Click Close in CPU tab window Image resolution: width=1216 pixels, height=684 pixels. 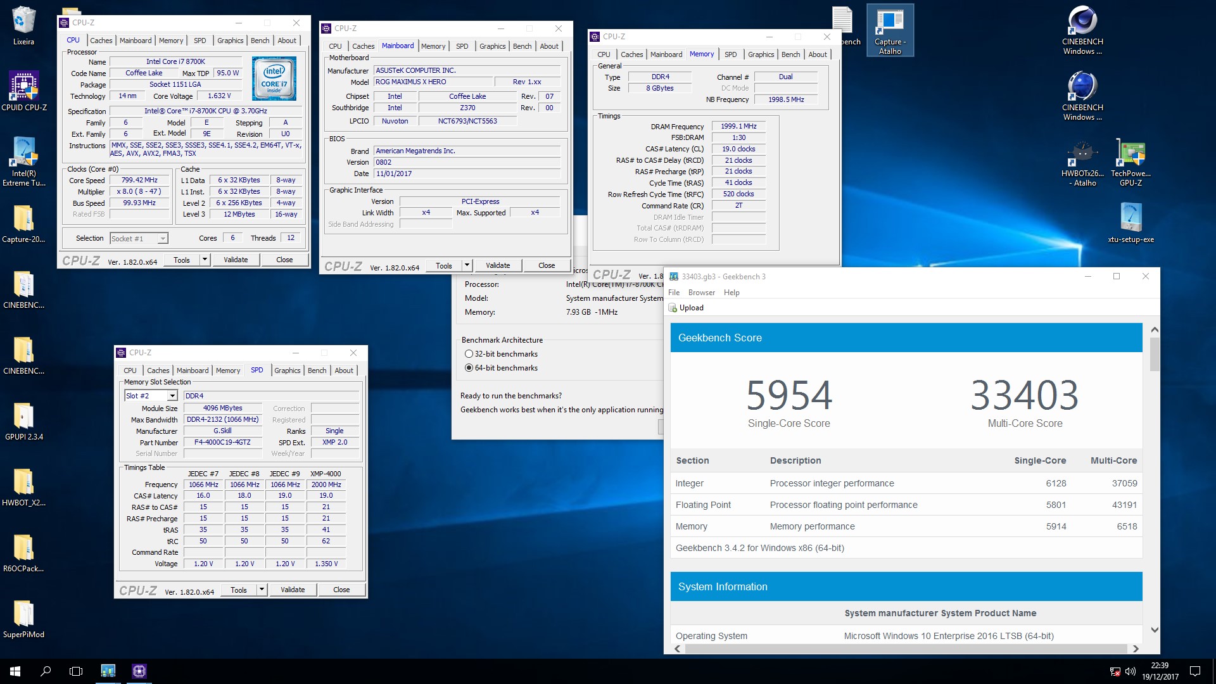click(284, 260)
